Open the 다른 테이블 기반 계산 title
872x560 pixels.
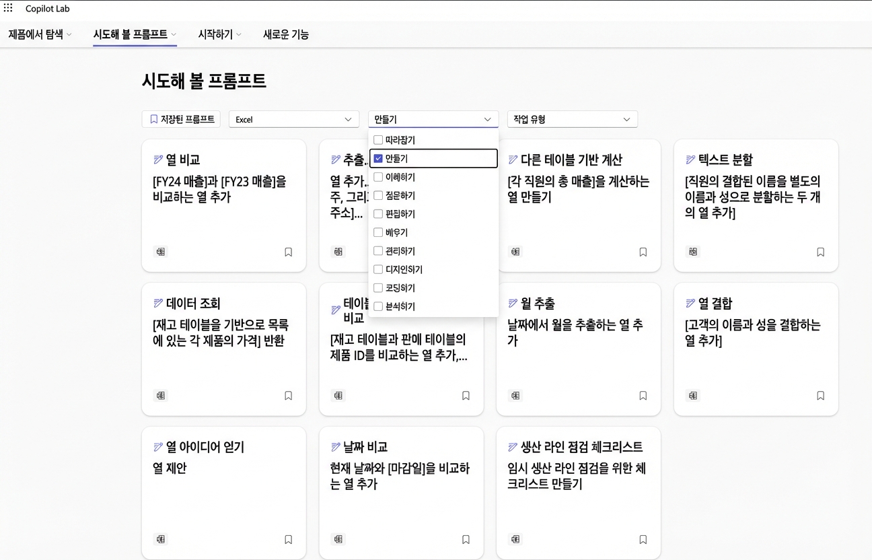pyautogui.click(x=571, y=160)
